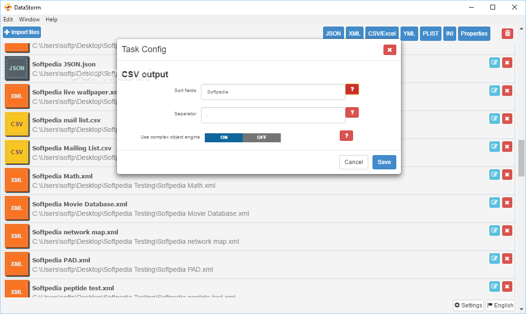
Task: Remove Softpedia PAD.xml entry
Action: (507, 259)
